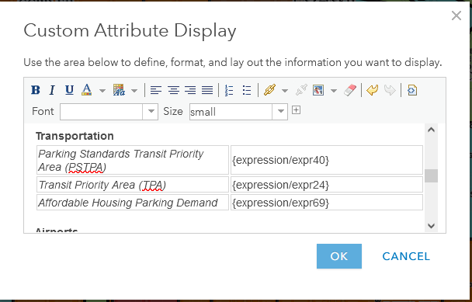This screenshot has width=472, height=302.
Task: Click the text color A swatch
Action: tap(87, 90)
